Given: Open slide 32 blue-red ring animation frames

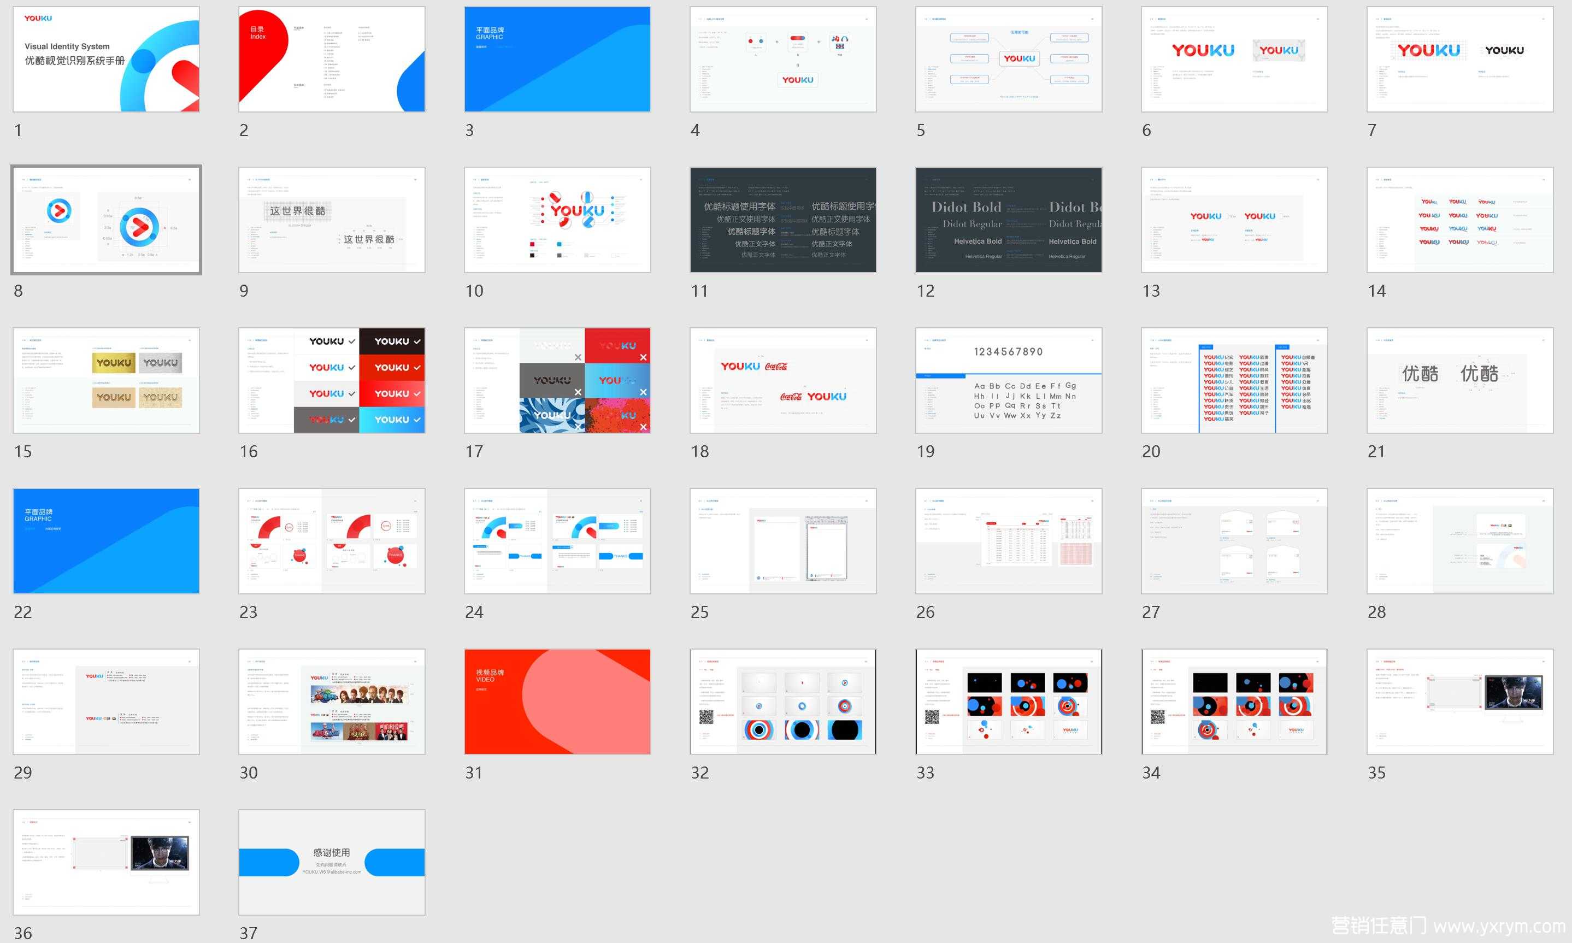Looking at the screenshot, I should tap(783, 702).
